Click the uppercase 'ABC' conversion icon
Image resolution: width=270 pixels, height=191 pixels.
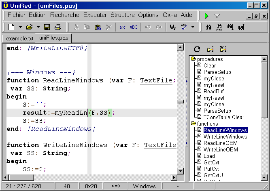point(133,27)
